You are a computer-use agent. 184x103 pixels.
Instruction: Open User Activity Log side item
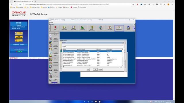tap(54, 80)
